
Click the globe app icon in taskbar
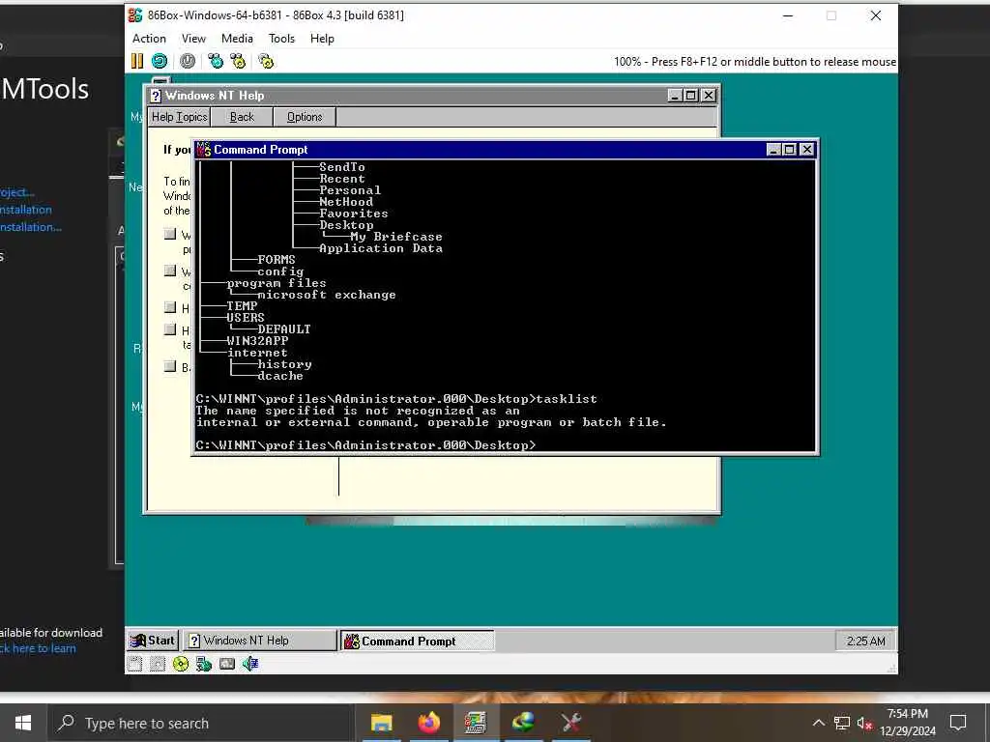(523, 723)
